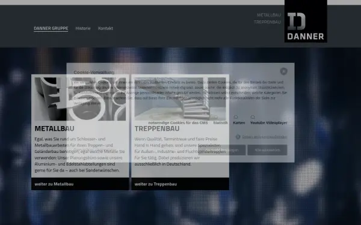Click the METALLBAU card heading
The image size is (361, 225).
(x=54, y=128)
